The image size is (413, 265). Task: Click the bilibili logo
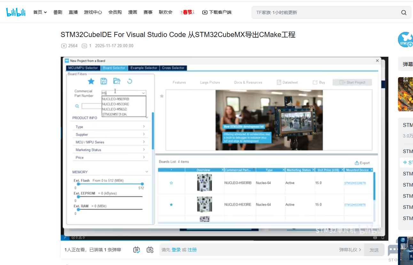click(16, 12)
